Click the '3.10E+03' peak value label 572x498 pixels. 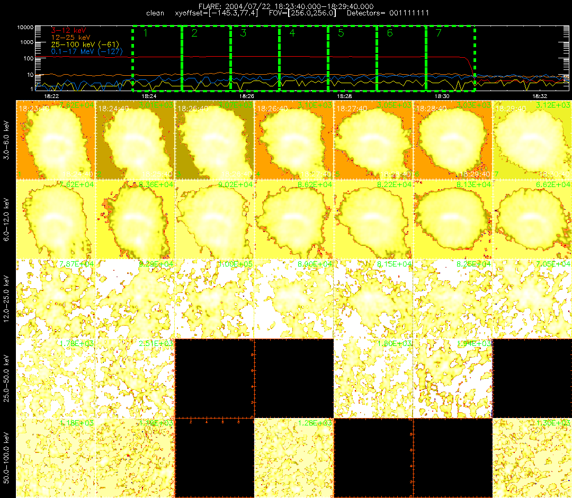pos(315,105)
